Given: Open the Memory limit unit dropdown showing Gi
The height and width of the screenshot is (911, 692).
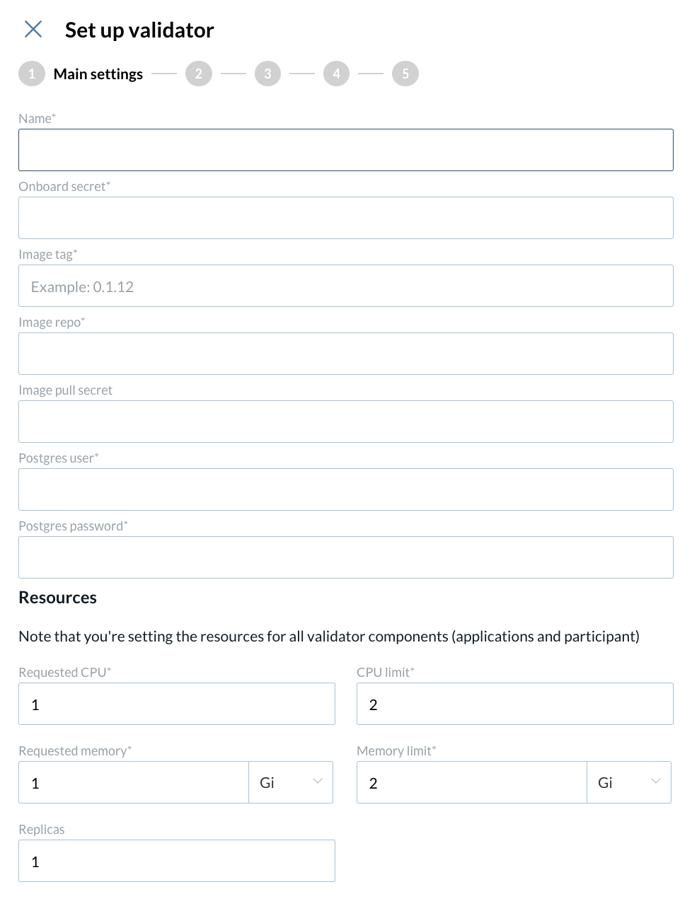Looking at the screenshot, I should [x=629, y=782].
